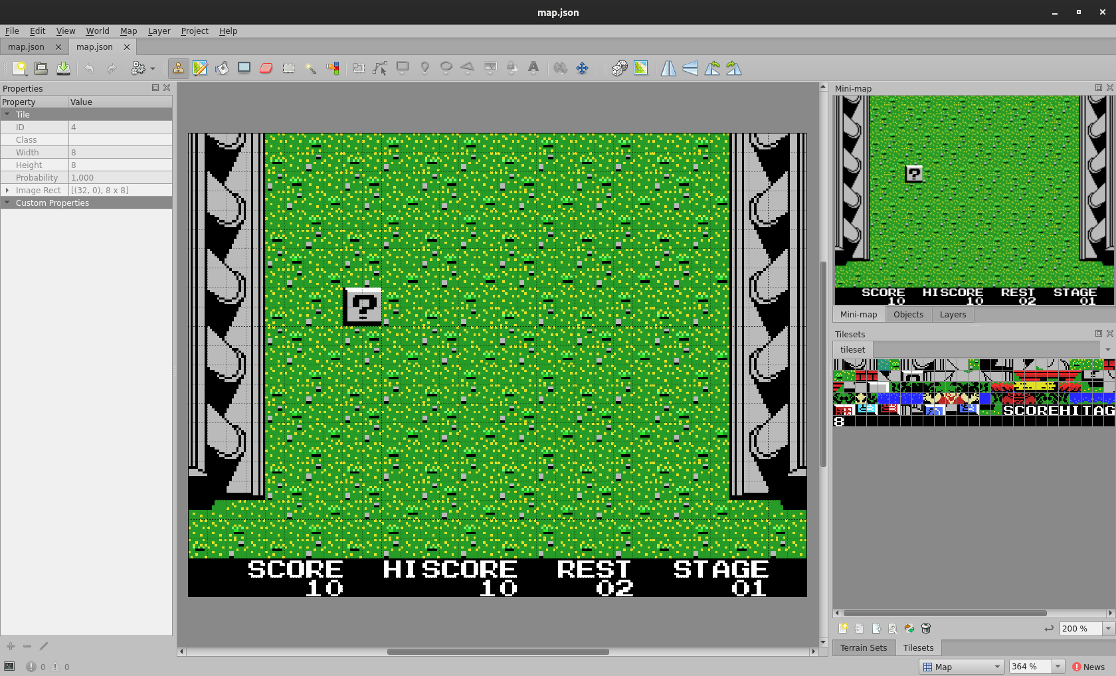Click the Flip Horizontal icon
Image resolution: width=1116 pixels, height=676 pixels.
click(x=668, y=68)
